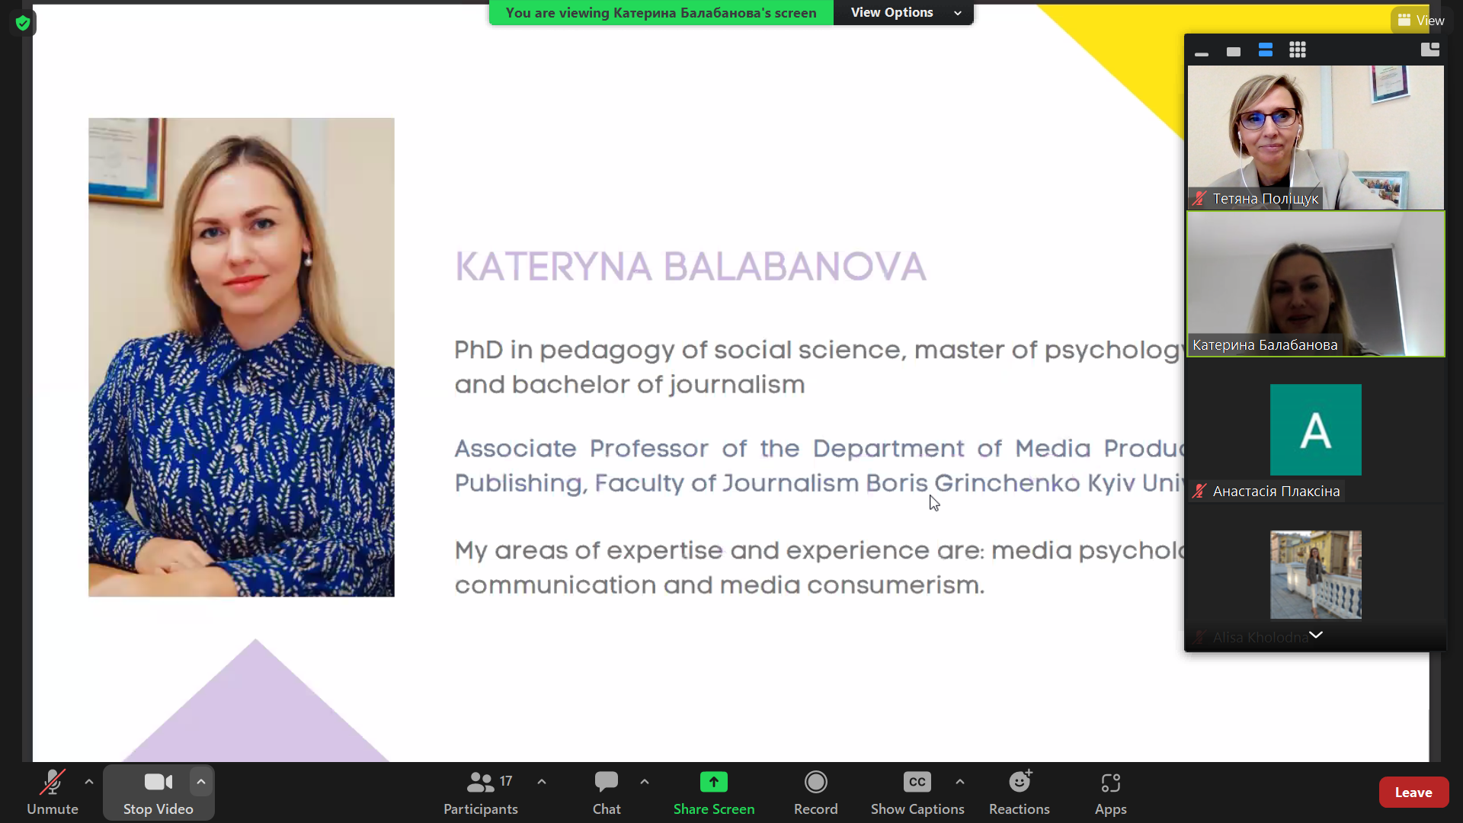The height and width of the screenshot is (823, 1463).
Task: Toggle Stop Video
Action: pyautogui.click(x=158, y=793)
